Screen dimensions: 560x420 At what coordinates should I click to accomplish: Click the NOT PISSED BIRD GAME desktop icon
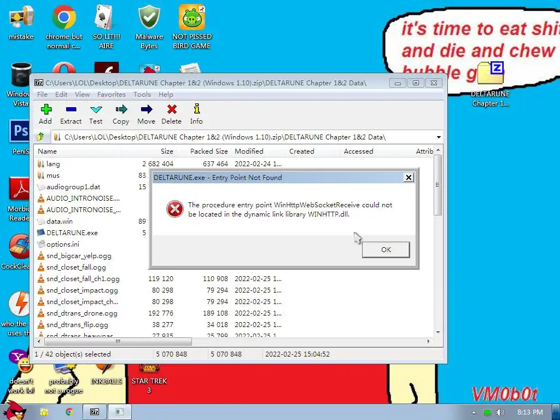point(192,27)
